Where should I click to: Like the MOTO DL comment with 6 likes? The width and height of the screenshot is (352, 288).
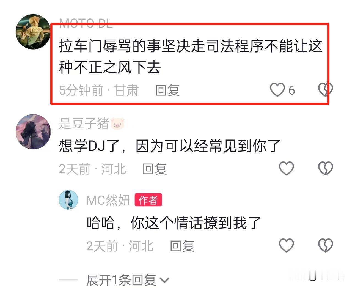[277, 90]
